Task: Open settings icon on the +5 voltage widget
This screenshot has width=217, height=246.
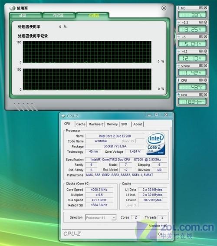Action: 201,36
